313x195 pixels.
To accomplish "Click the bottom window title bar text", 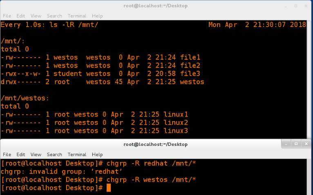I will click(x=156, y=144).
